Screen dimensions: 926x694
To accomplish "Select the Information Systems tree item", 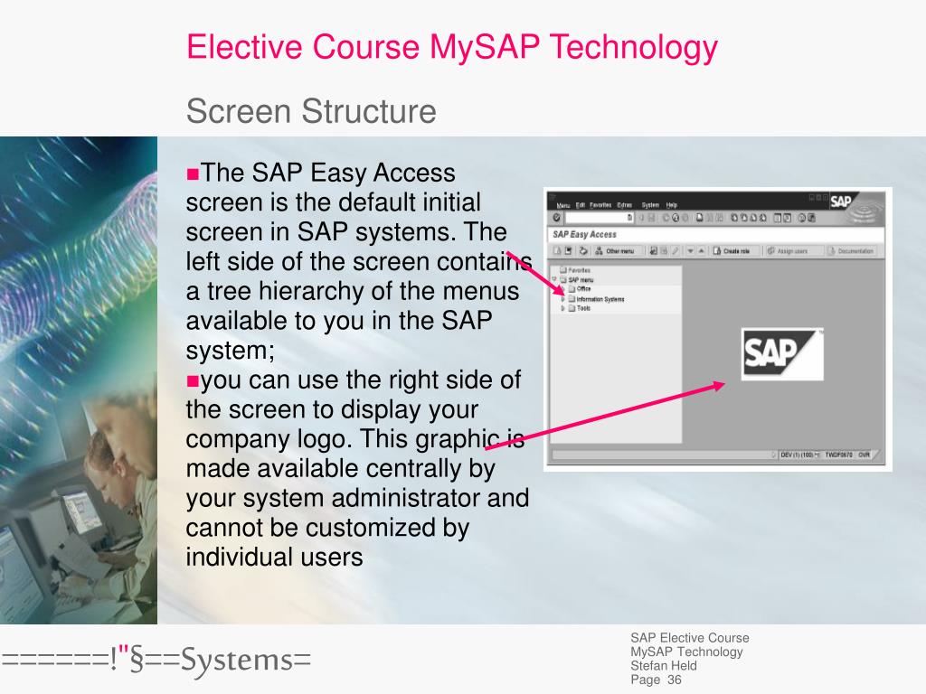I will (x=596, y=299).
